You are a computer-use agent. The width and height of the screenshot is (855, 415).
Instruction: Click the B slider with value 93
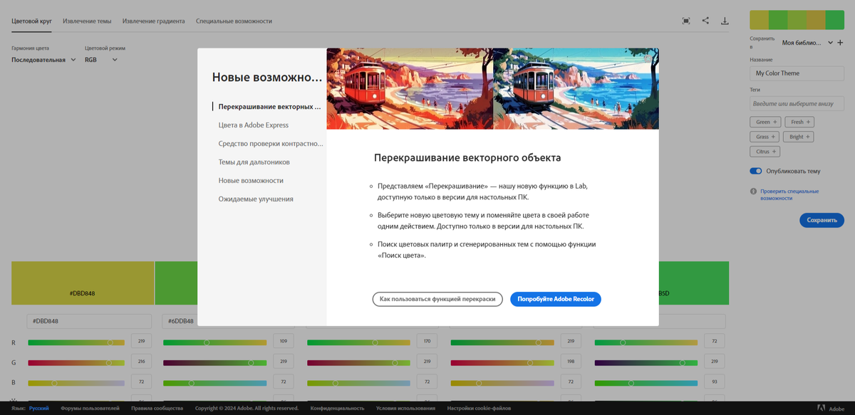[646, 383]
